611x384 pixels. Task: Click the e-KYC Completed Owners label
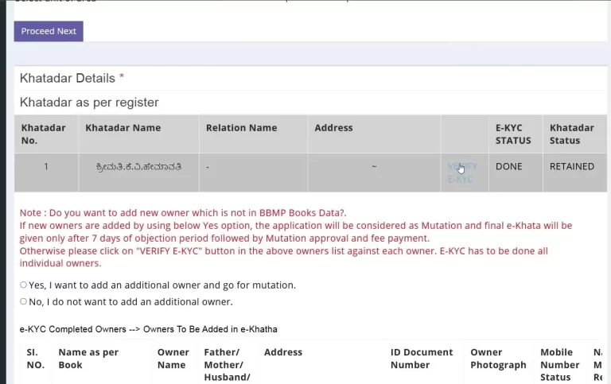(x=72, y=329)
